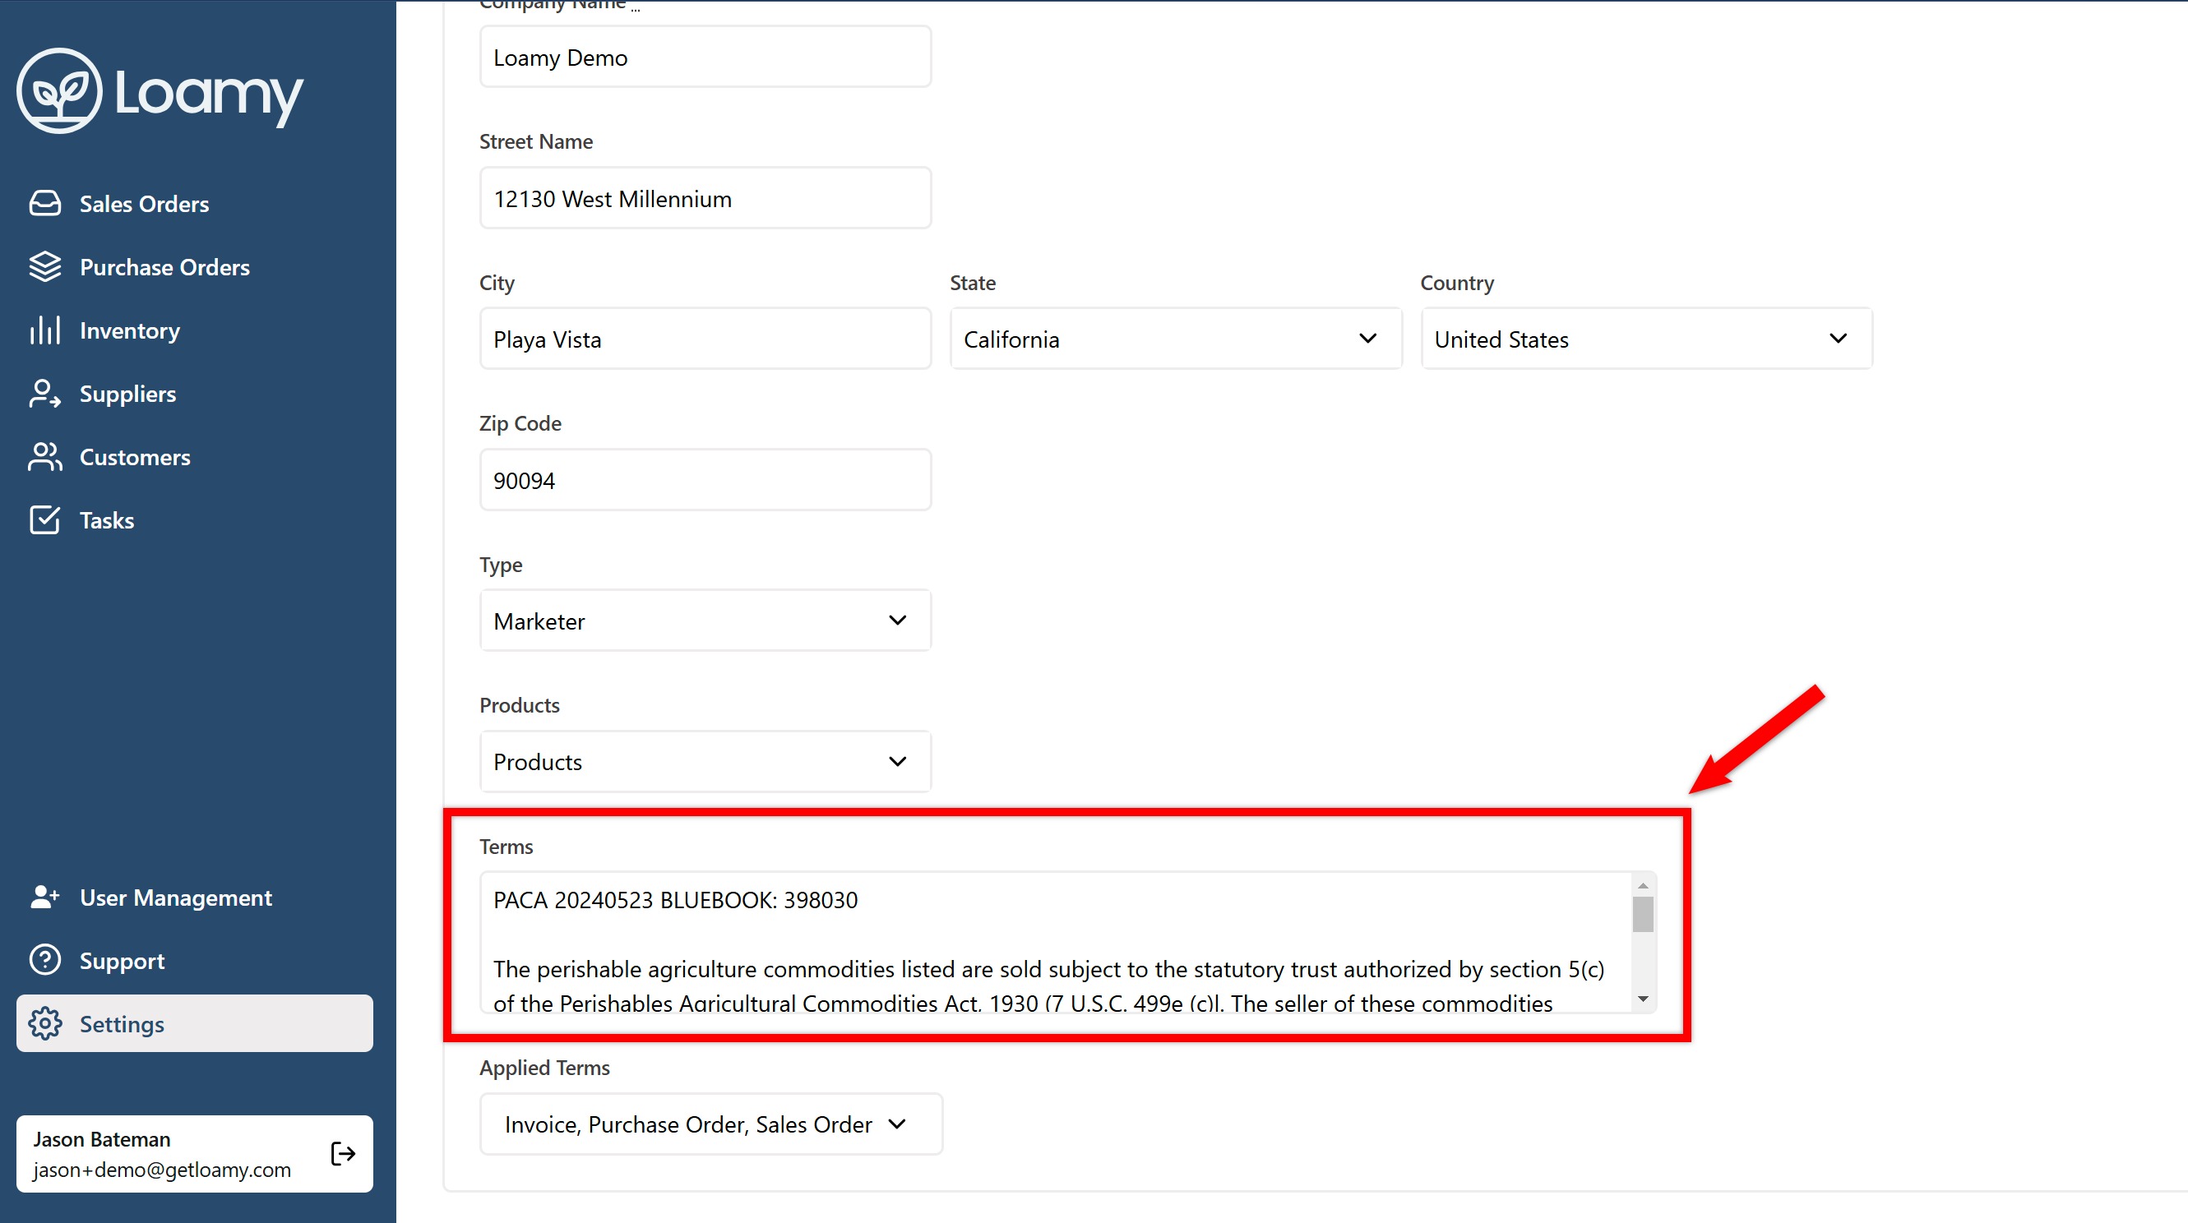Click the City field label
The height and width of the screenshot is (1223, 2188).
click(497, 283)
